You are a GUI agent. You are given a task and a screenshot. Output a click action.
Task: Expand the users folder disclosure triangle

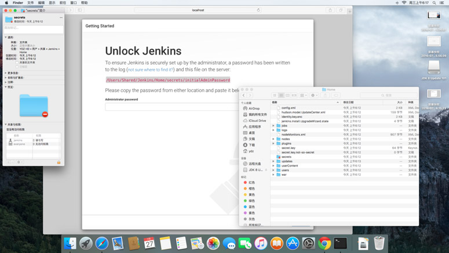pos(274,170)
